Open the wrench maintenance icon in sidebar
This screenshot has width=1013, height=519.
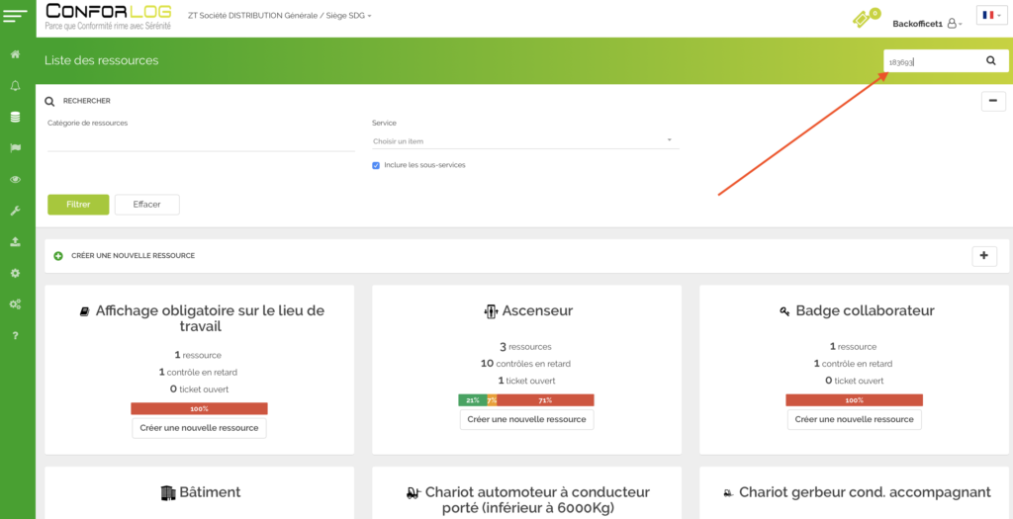click(x=15, y=211)
